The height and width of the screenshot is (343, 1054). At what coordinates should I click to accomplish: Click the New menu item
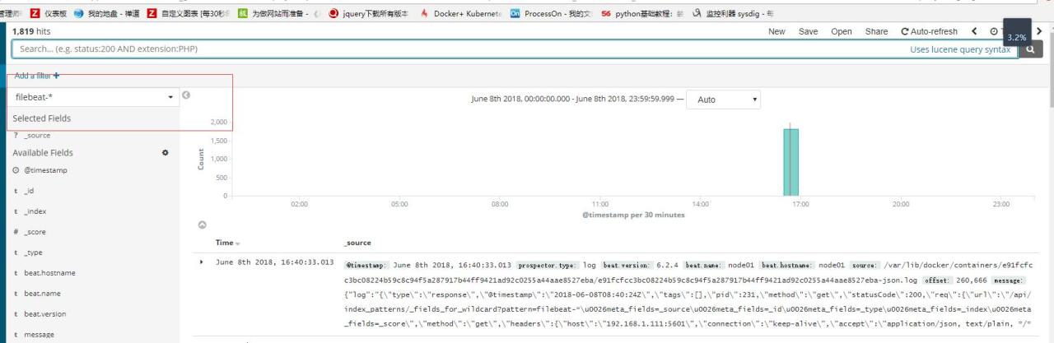click(777, 31)
